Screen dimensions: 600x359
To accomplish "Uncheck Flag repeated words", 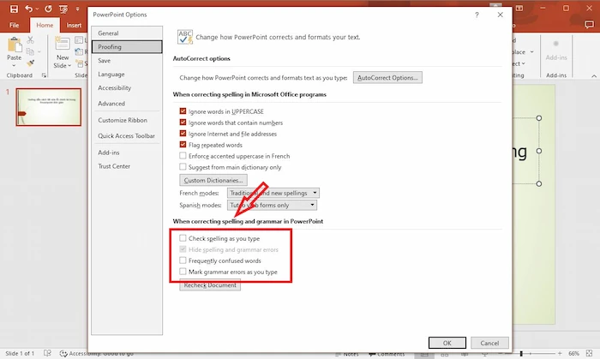I will coord(183,145).
